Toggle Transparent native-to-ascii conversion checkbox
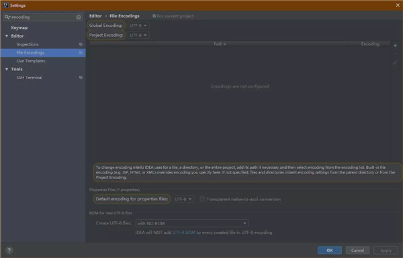Viewport: 403px width, 258px height. point(202,199)
